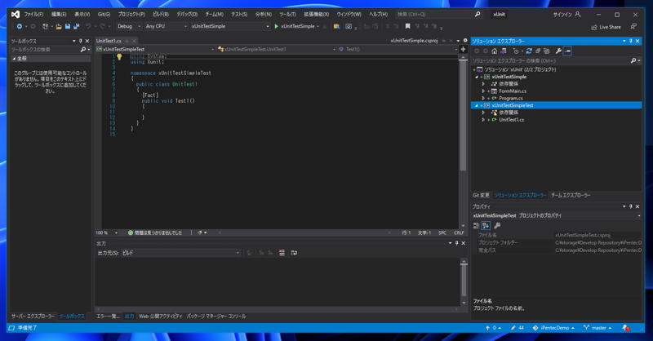This screenshot has height=341, width=653.
Task: Switch to the サーバー エクスプローラー tab
Action: coord(33,316)
